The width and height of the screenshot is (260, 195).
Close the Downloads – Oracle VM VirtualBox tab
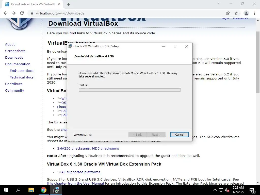tap(59, 4)
